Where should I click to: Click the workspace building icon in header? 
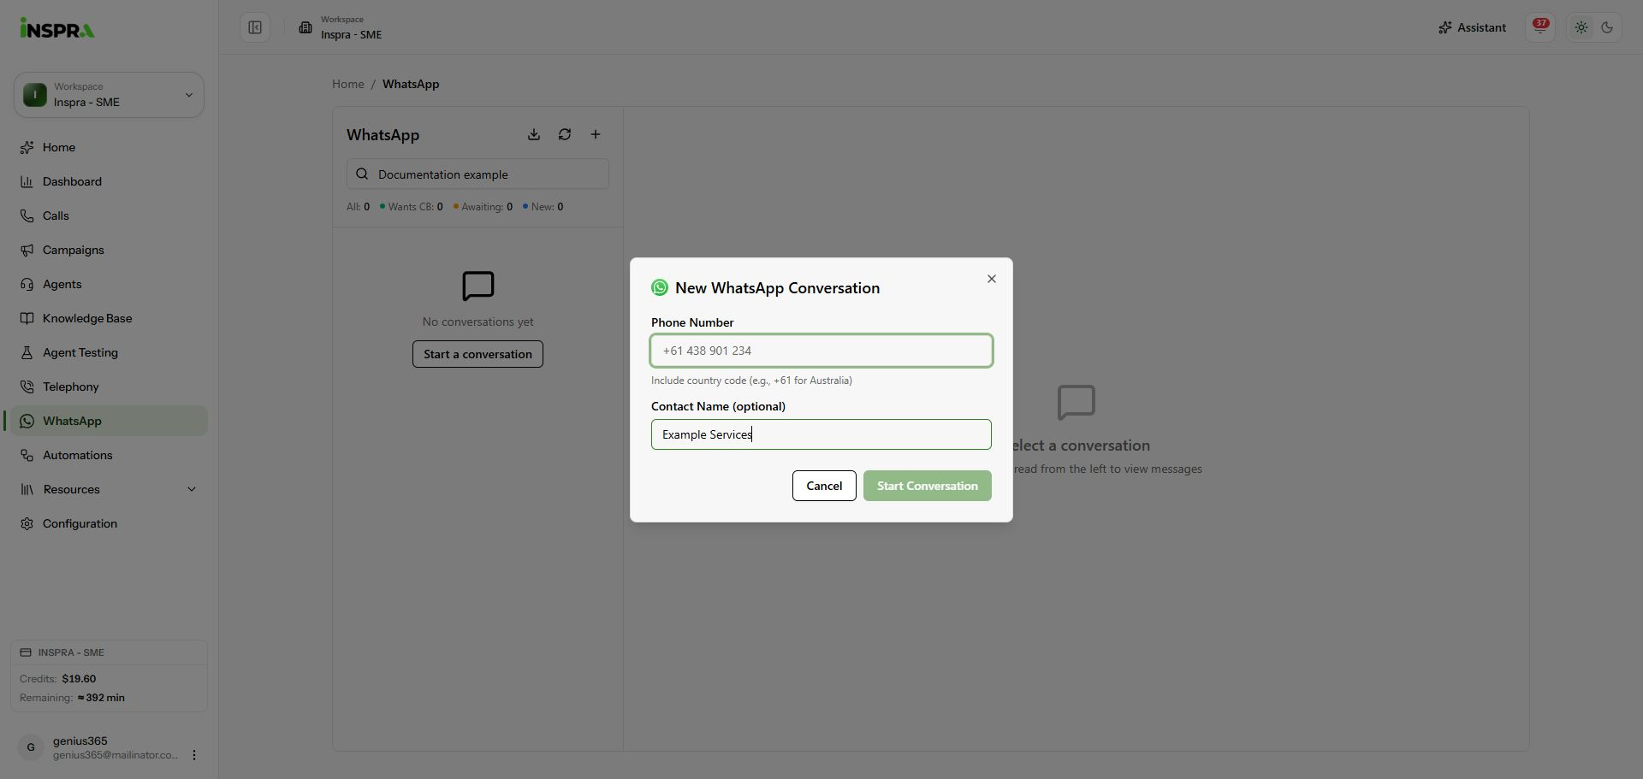click(x=305, y=27)
